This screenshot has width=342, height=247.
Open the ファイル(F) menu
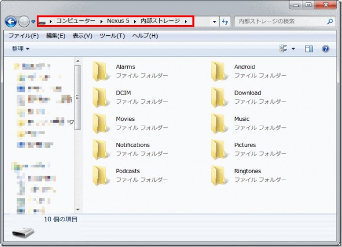(x=24, y=36)
